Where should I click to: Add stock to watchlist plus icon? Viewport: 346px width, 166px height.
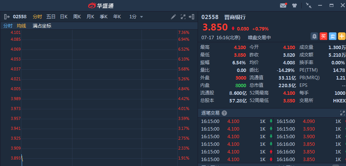[x=342, y=36]
